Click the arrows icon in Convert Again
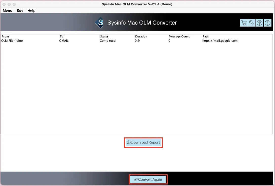The height and width of the screenshot is (186, 275). (x=135, y=179)
